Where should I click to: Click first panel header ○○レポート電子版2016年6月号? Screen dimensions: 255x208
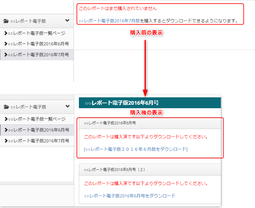tap(150, 123)
